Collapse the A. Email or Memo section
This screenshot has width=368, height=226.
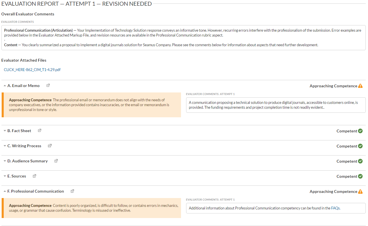[5, 86]
